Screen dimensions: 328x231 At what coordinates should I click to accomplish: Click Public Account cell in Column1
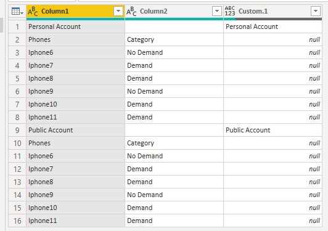click(x=75, y=130)
